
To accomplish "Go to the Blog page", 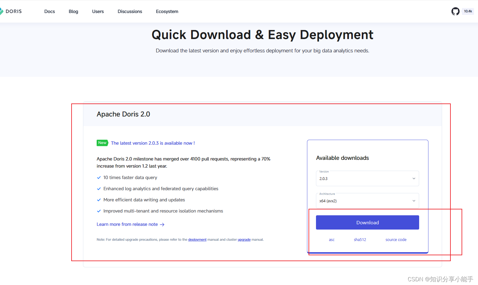I will (x=73, y=11).
